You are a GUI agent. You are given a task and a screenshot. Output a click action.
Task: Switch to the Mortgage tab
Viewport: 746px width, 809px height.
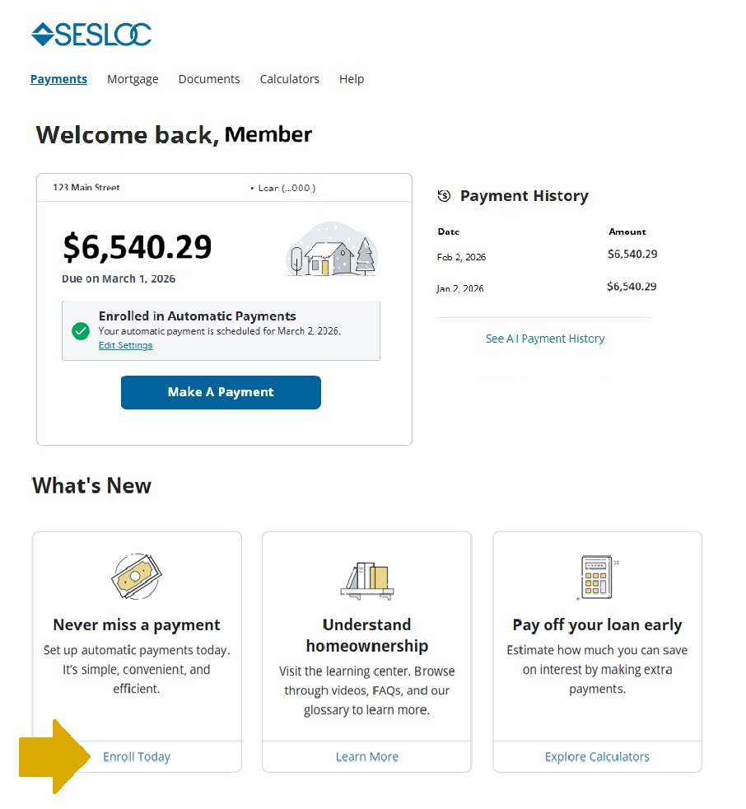point(133,78)
